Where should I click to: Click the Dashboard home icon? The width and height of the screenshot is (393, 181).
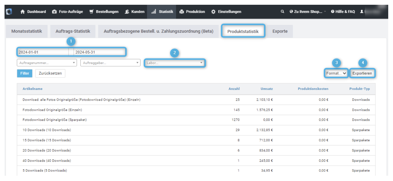pyautogui.click(x=23, y=12)
